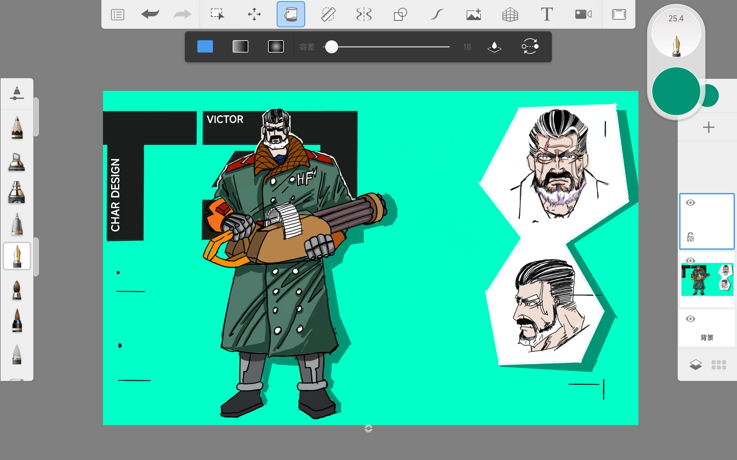Toggle transparency lock on top layer
Screen dimensions: 737x460
tap(690, 237)
